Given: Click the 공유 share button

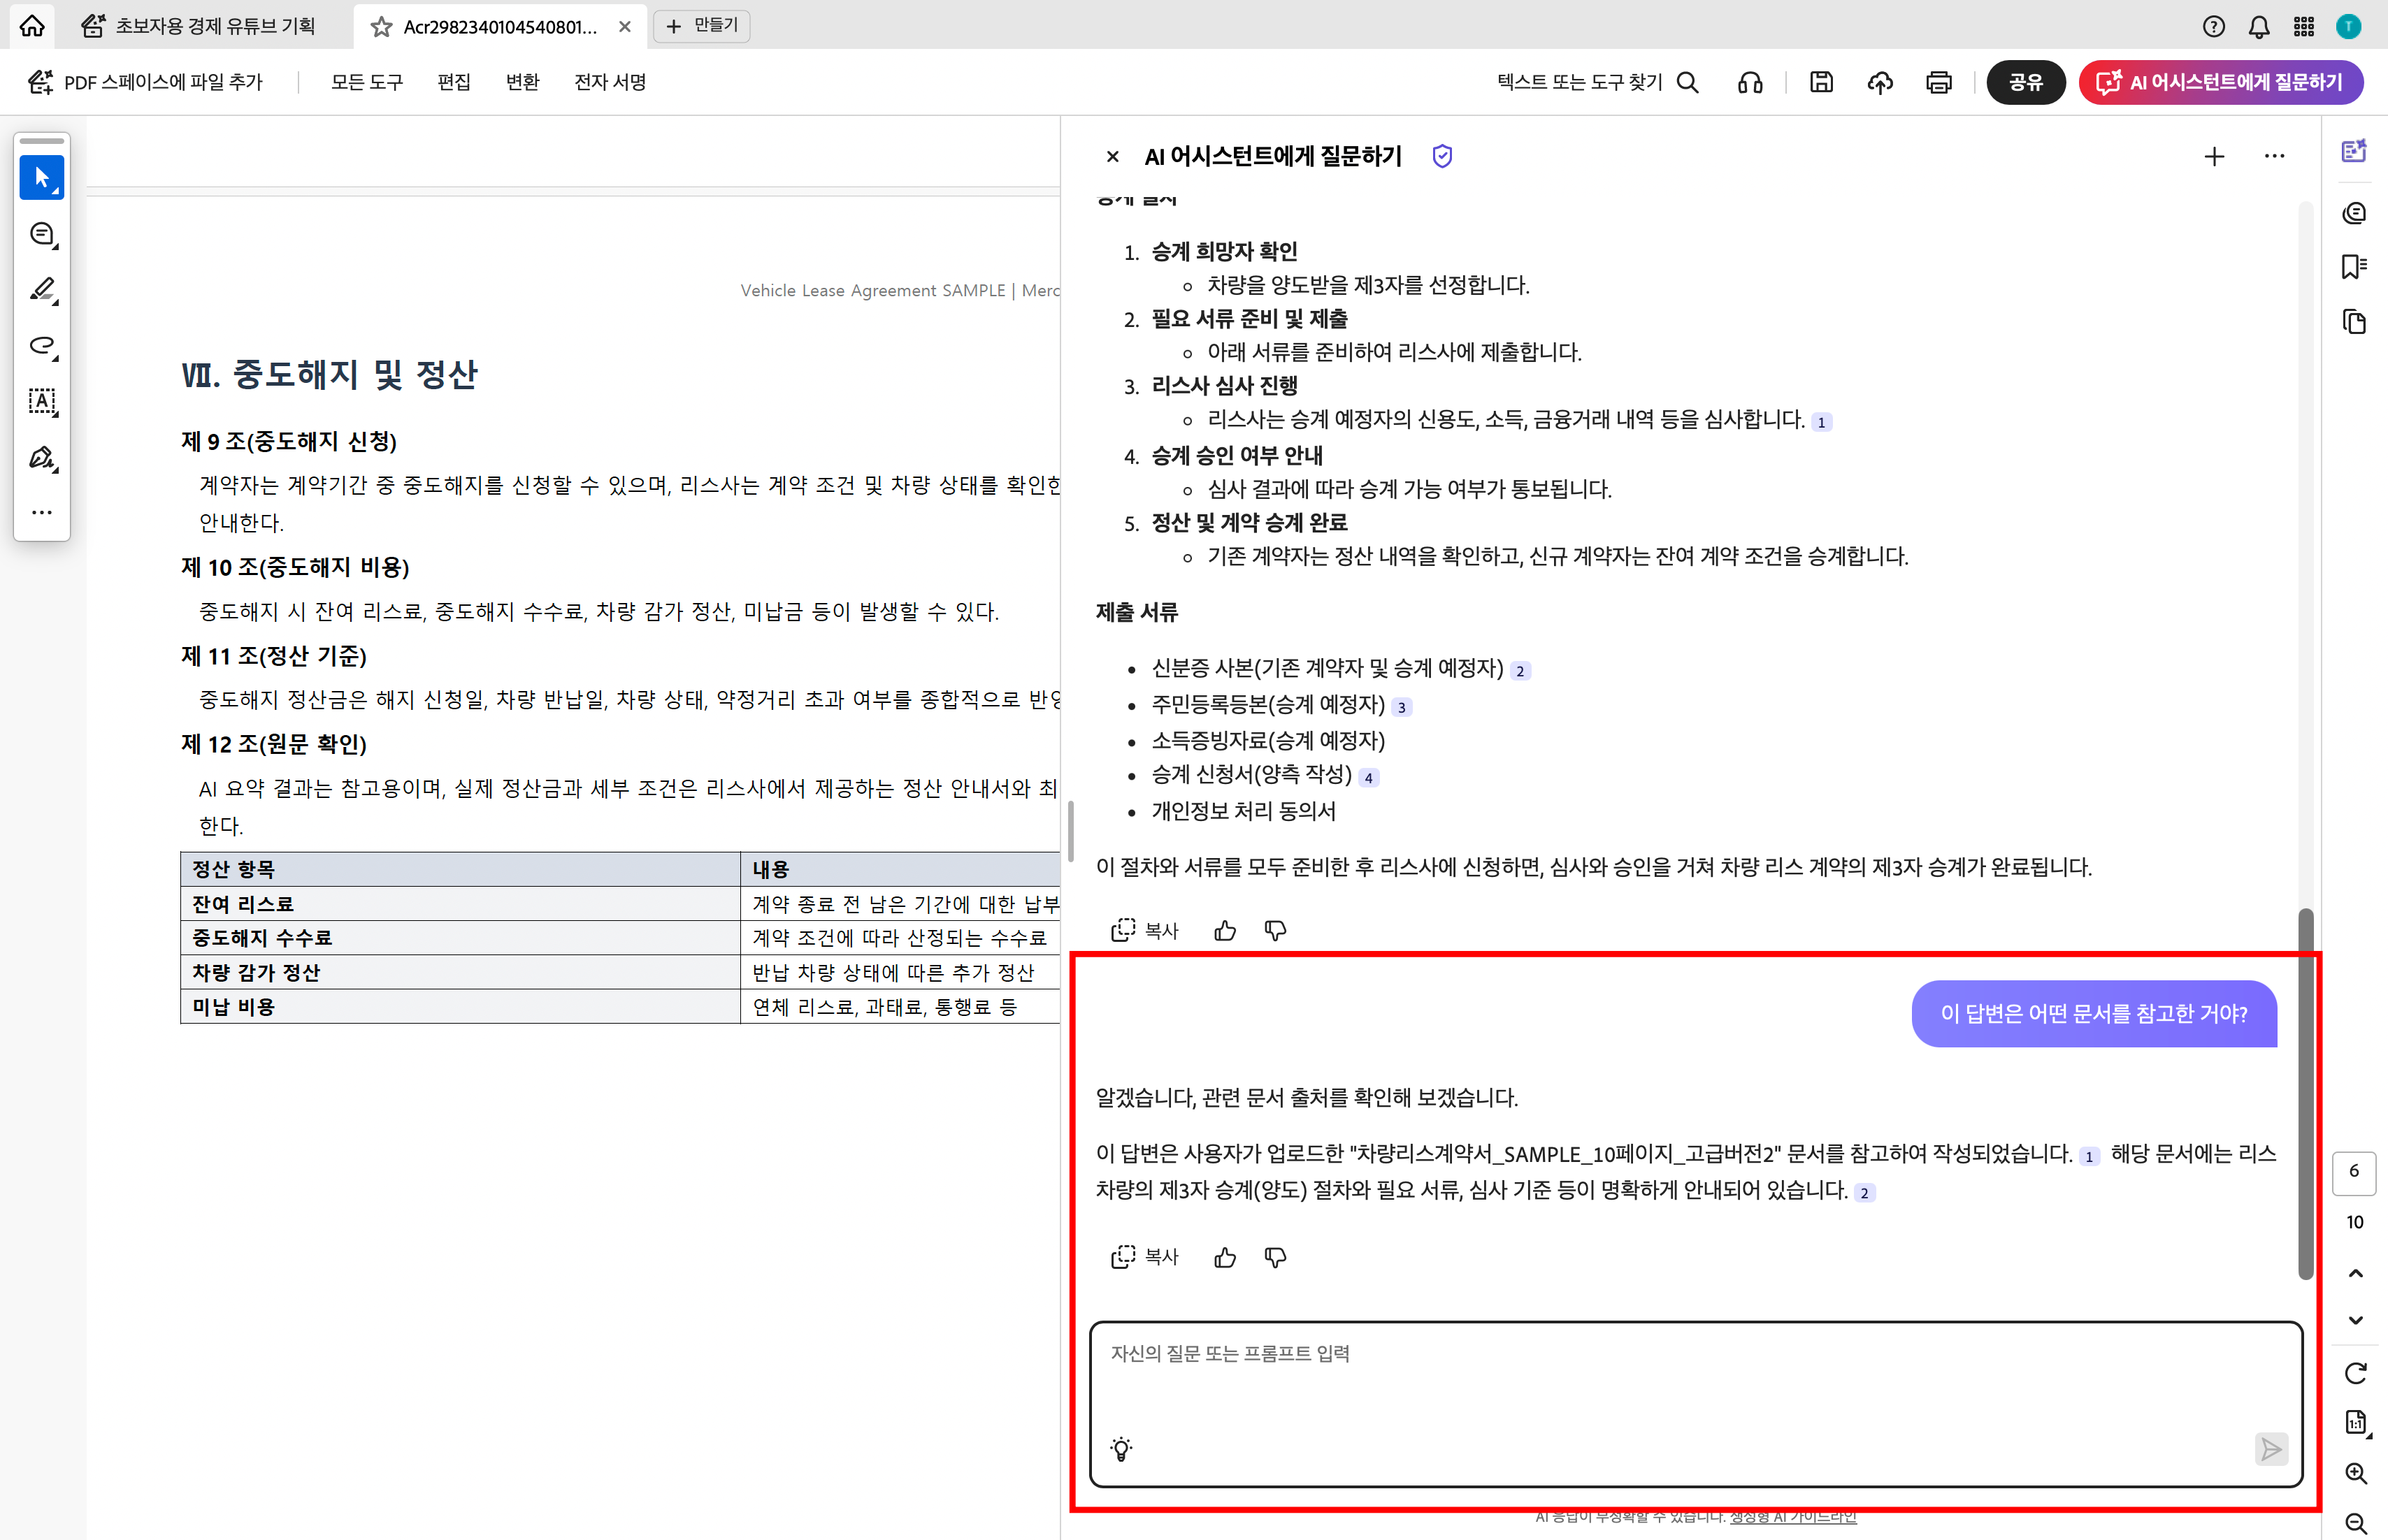Looking at the screenshot, I should pyautogui.click(x=2026, y=82).
